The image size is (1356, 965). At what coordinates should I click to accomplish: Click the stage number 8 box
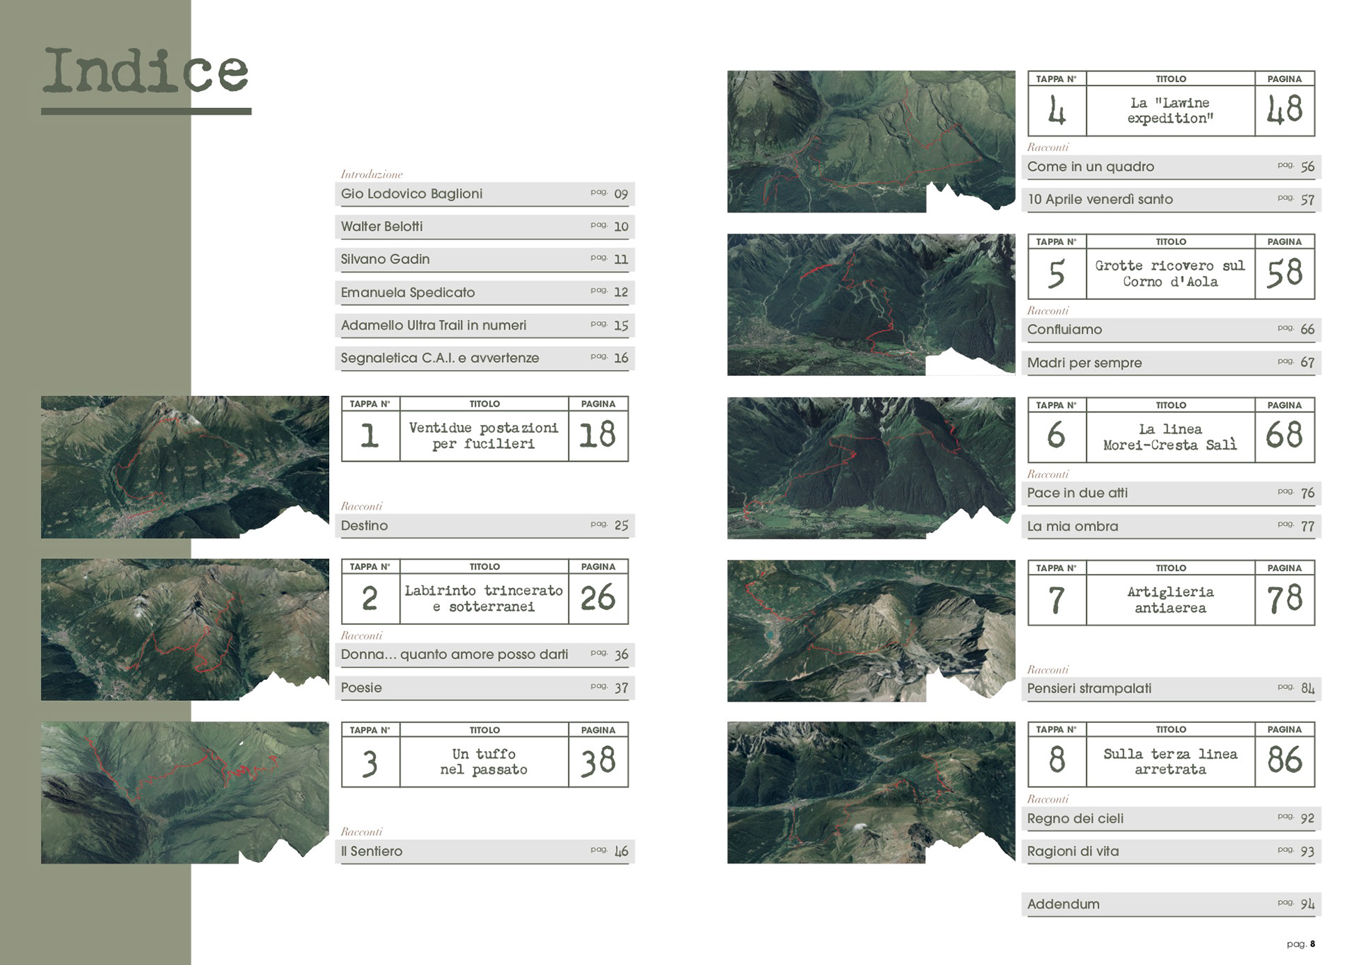1057,762
